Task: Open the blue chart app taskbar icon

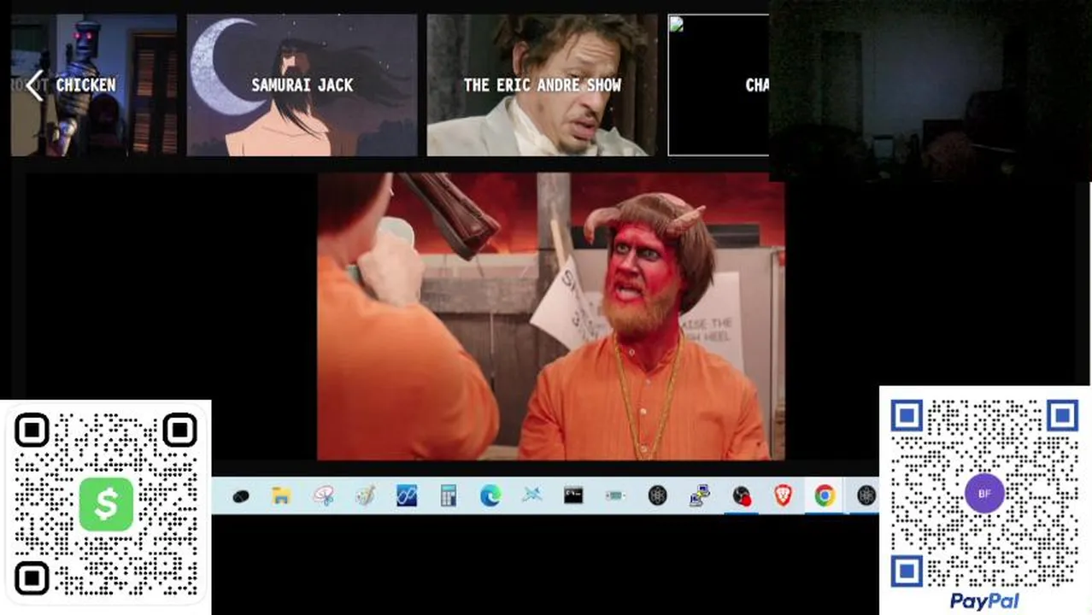Action: tap(407, 495)
